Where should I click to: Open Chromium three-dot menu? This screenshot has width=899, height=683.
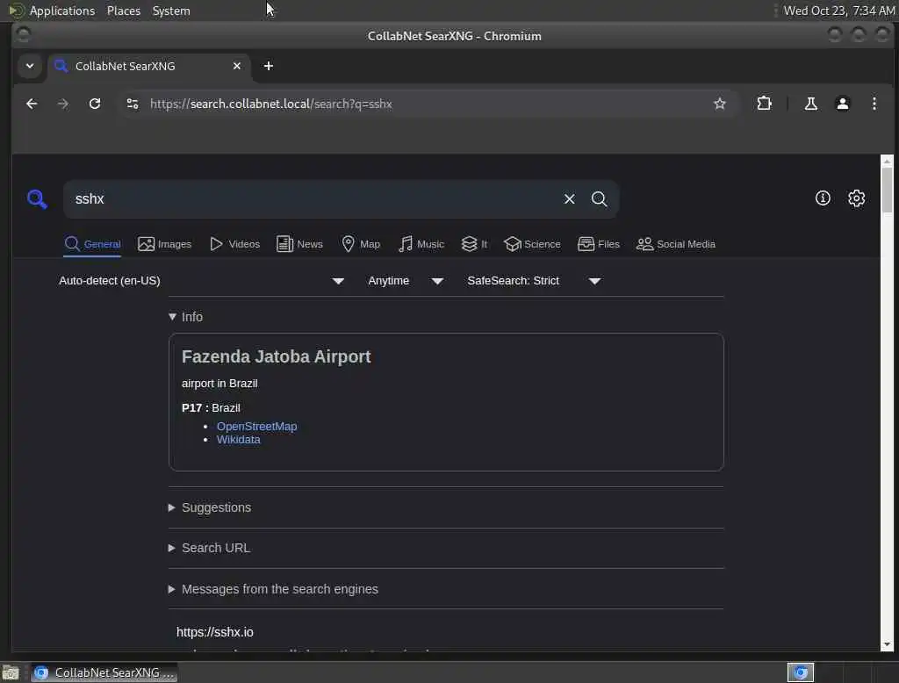click(x=874, y=104)
